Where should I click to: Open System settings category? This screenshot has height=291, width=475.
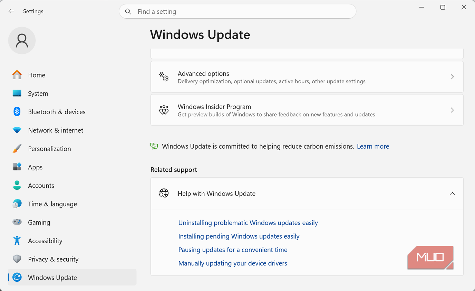click(x=72, y=93)
